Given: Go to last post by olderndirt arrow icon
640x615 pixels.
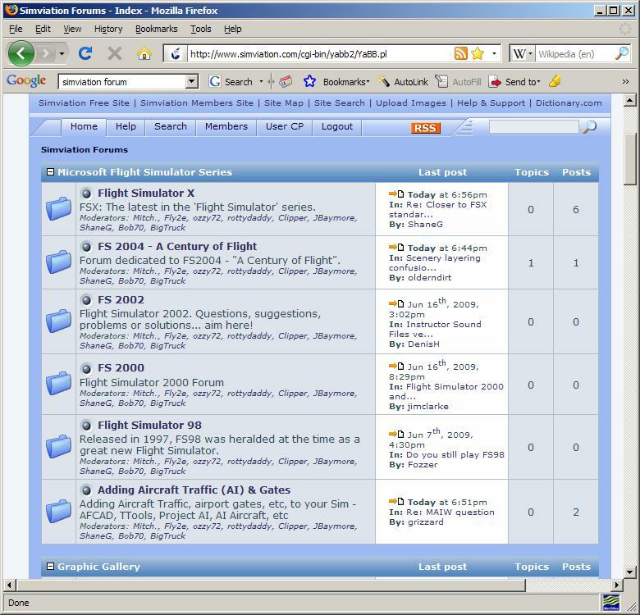Looking at the screenshot, I should [396, 247].
